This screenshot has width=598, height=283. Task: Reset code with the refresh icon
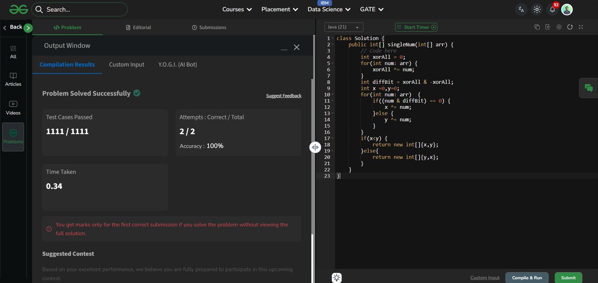tap(570, 27)
